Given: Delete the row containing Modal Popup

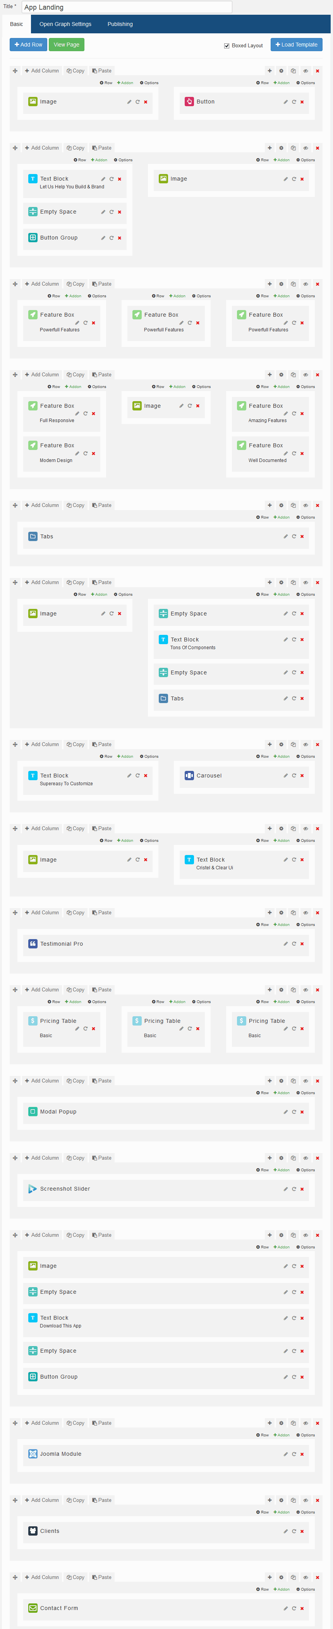Looking at the screenshot, I should [x=318, y=1081].
